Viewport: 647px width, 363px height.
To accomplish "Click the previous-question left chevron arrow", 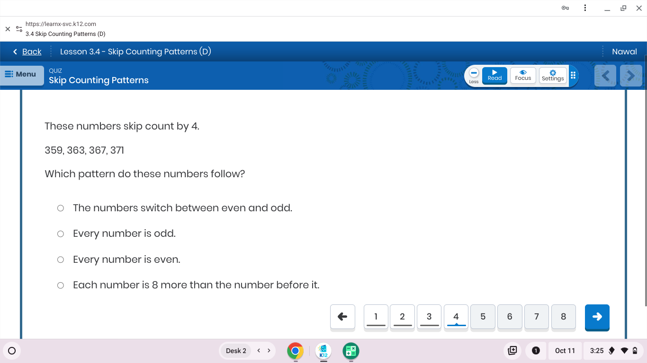I will click(x=605, y=75).
